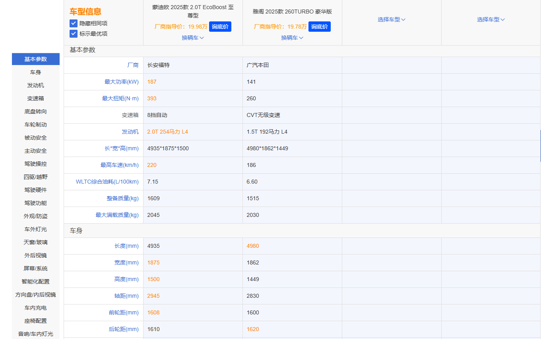Navigate to 主动安全 in sidebar
541x339 pixels.
(x=36, y=151)
